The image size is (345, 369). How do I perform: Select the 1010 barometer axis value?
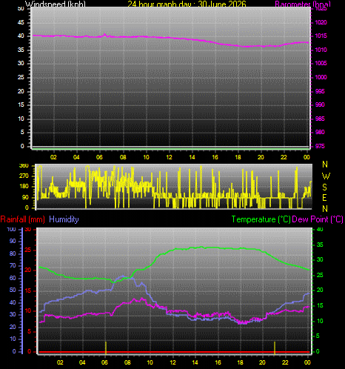pyautogui.click(x=321, y=50)
